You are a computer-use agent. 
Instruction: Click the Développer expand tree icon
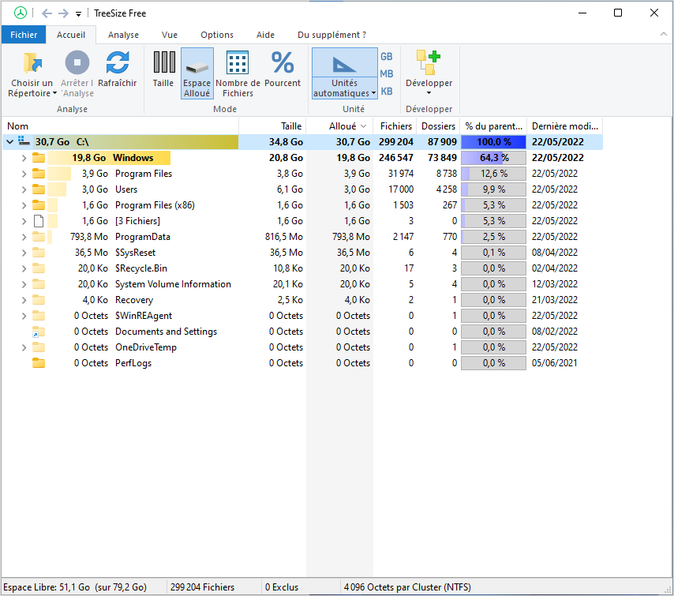click(x=429, y=63)
